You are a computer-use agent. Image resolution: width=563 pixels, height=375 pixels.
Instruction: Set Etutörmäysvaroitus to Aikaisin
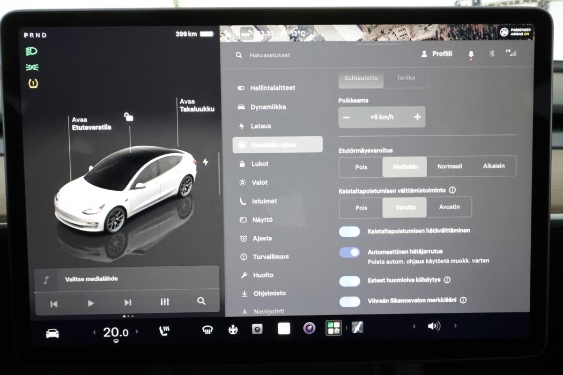[x=494, y=166]
